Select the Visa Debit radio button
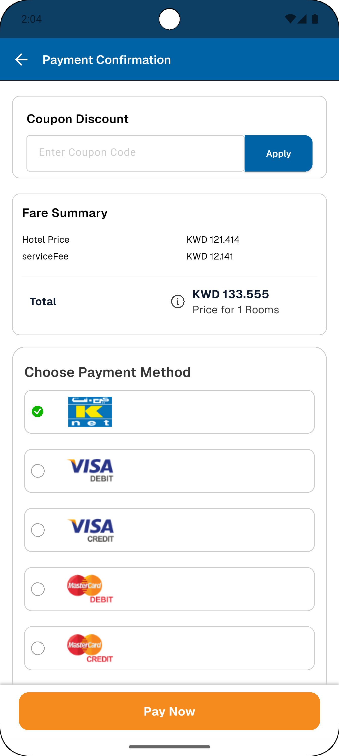Image resolution: width=339 pixels, height=756 pixels. tap(38, 471)
